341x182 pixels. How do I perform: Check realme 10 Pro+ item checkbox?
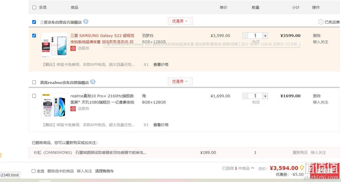34,96
